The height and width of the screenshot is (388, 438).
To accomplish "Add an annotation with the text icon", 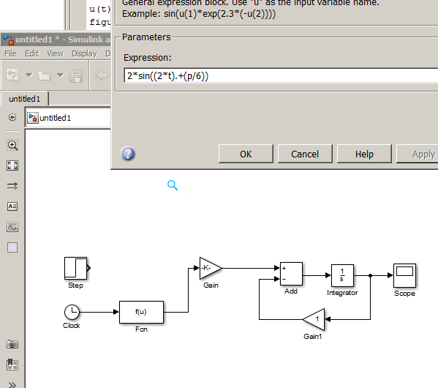I will (12, 206).
